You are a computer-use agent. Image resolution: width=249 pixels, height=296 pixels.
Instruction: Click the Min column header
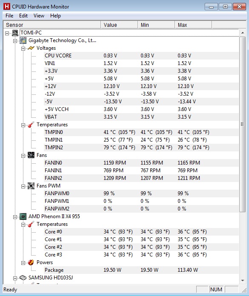pos(156,25)
